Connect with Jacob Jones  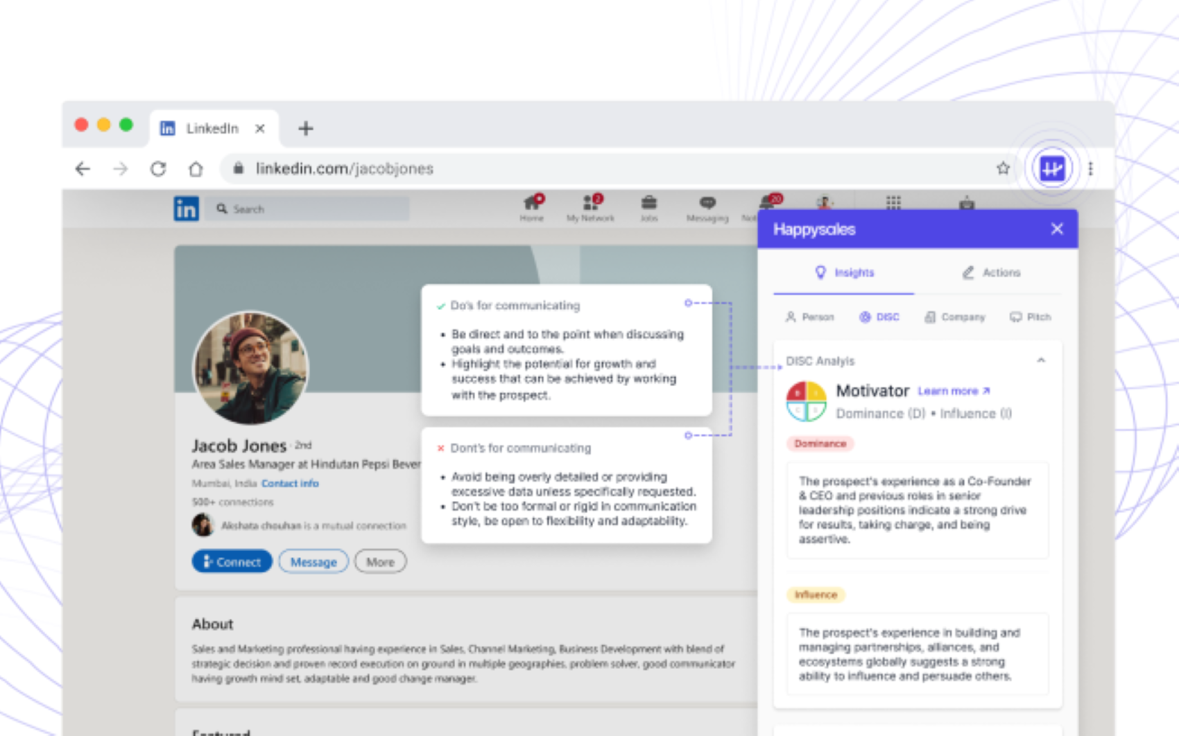pyautogui.click(x=232, y=562)
